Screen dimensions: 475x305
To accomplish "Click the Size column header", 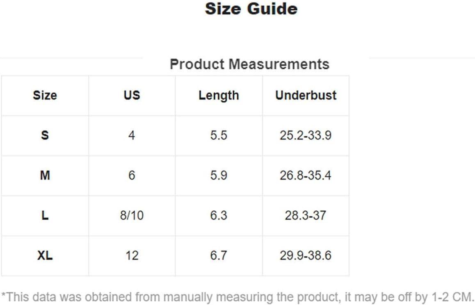I will click(x=45, y=96).
